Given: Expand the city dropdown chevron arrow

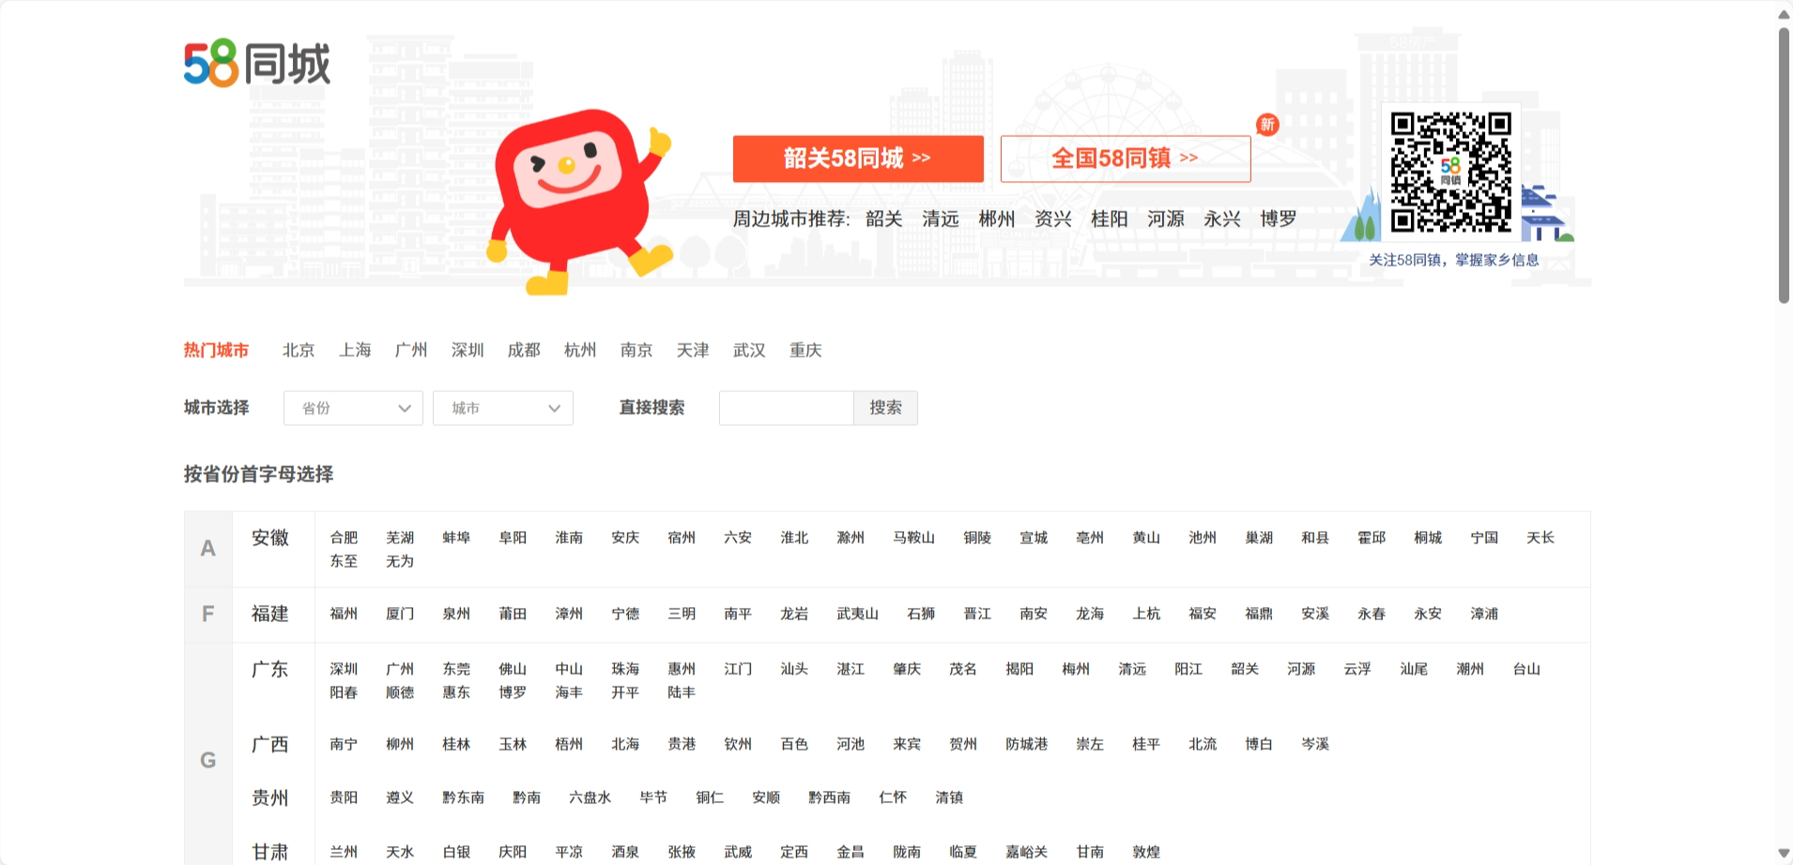Looking at the screenshot, I should click(x=555, y=407).
